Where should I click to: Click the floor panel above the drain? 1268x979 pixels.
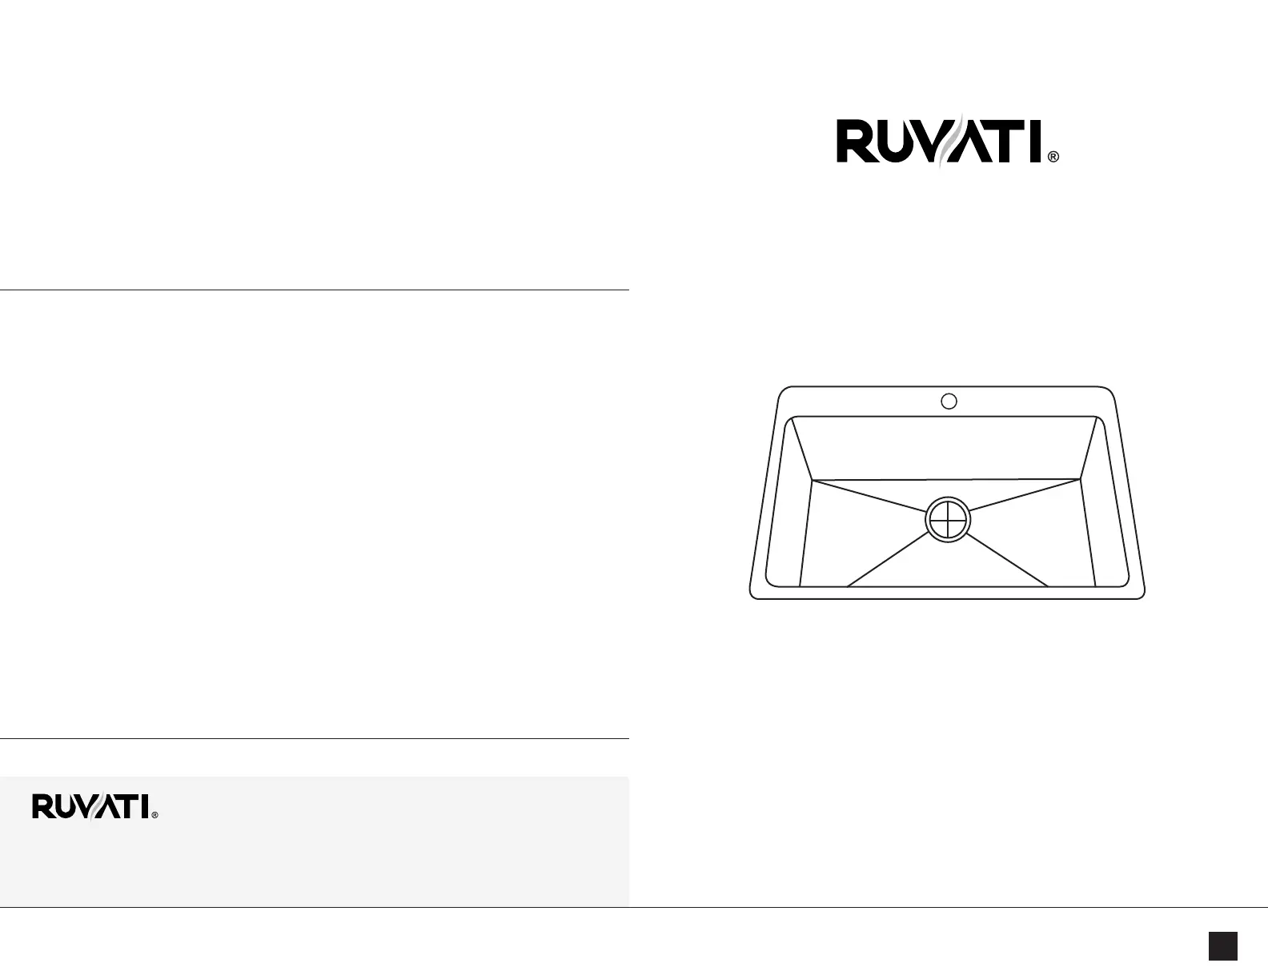pyautogui.click(x=947, y=490)
